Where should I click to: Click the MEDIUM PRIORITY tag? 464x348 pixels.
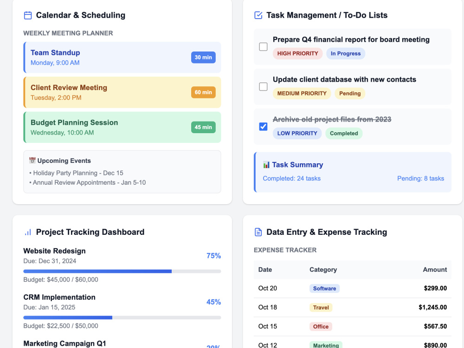point(302,94)
